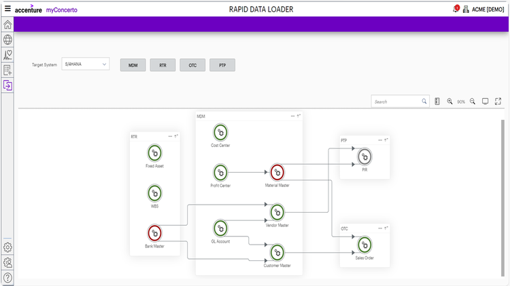
Task: Select the Profit Center node
Action: [220, 173]
